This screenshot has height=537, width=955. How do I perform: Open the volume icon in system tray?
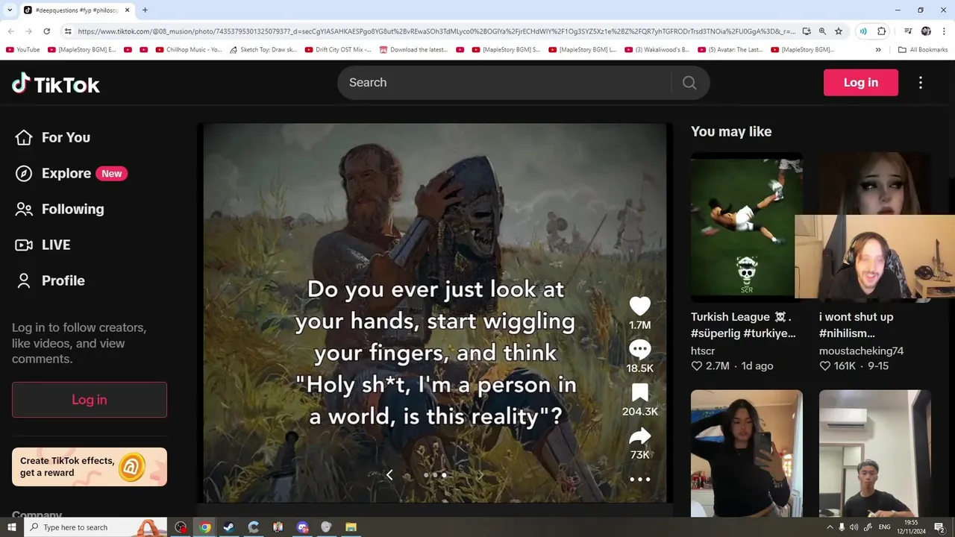[854, 527]
